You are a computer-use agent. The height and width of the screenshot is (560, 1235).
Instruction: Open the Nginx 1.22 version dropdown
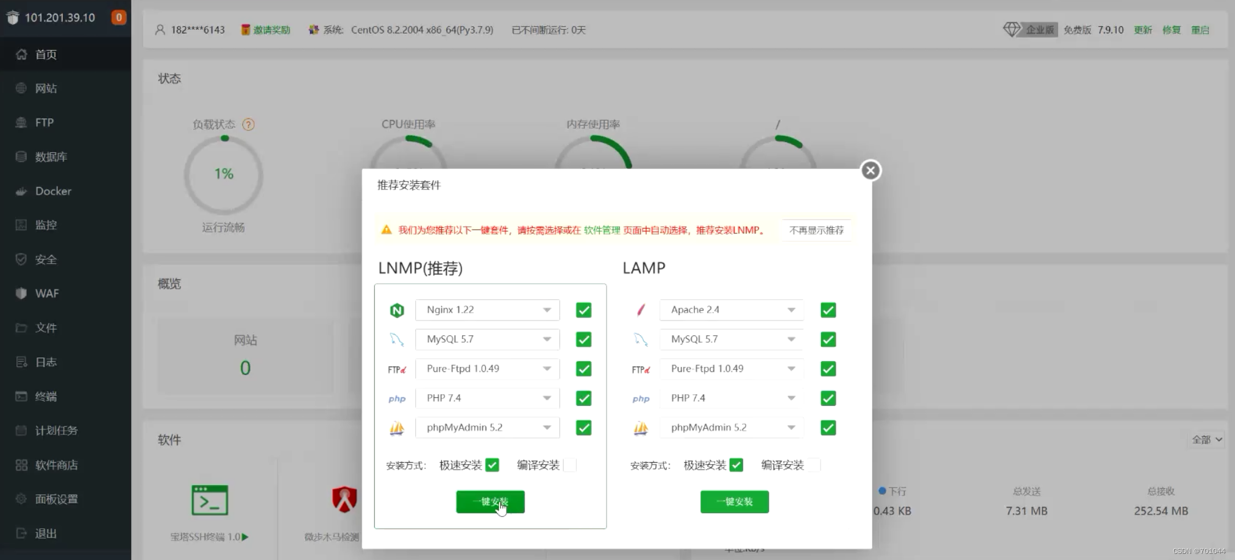(x=487, y=310)
